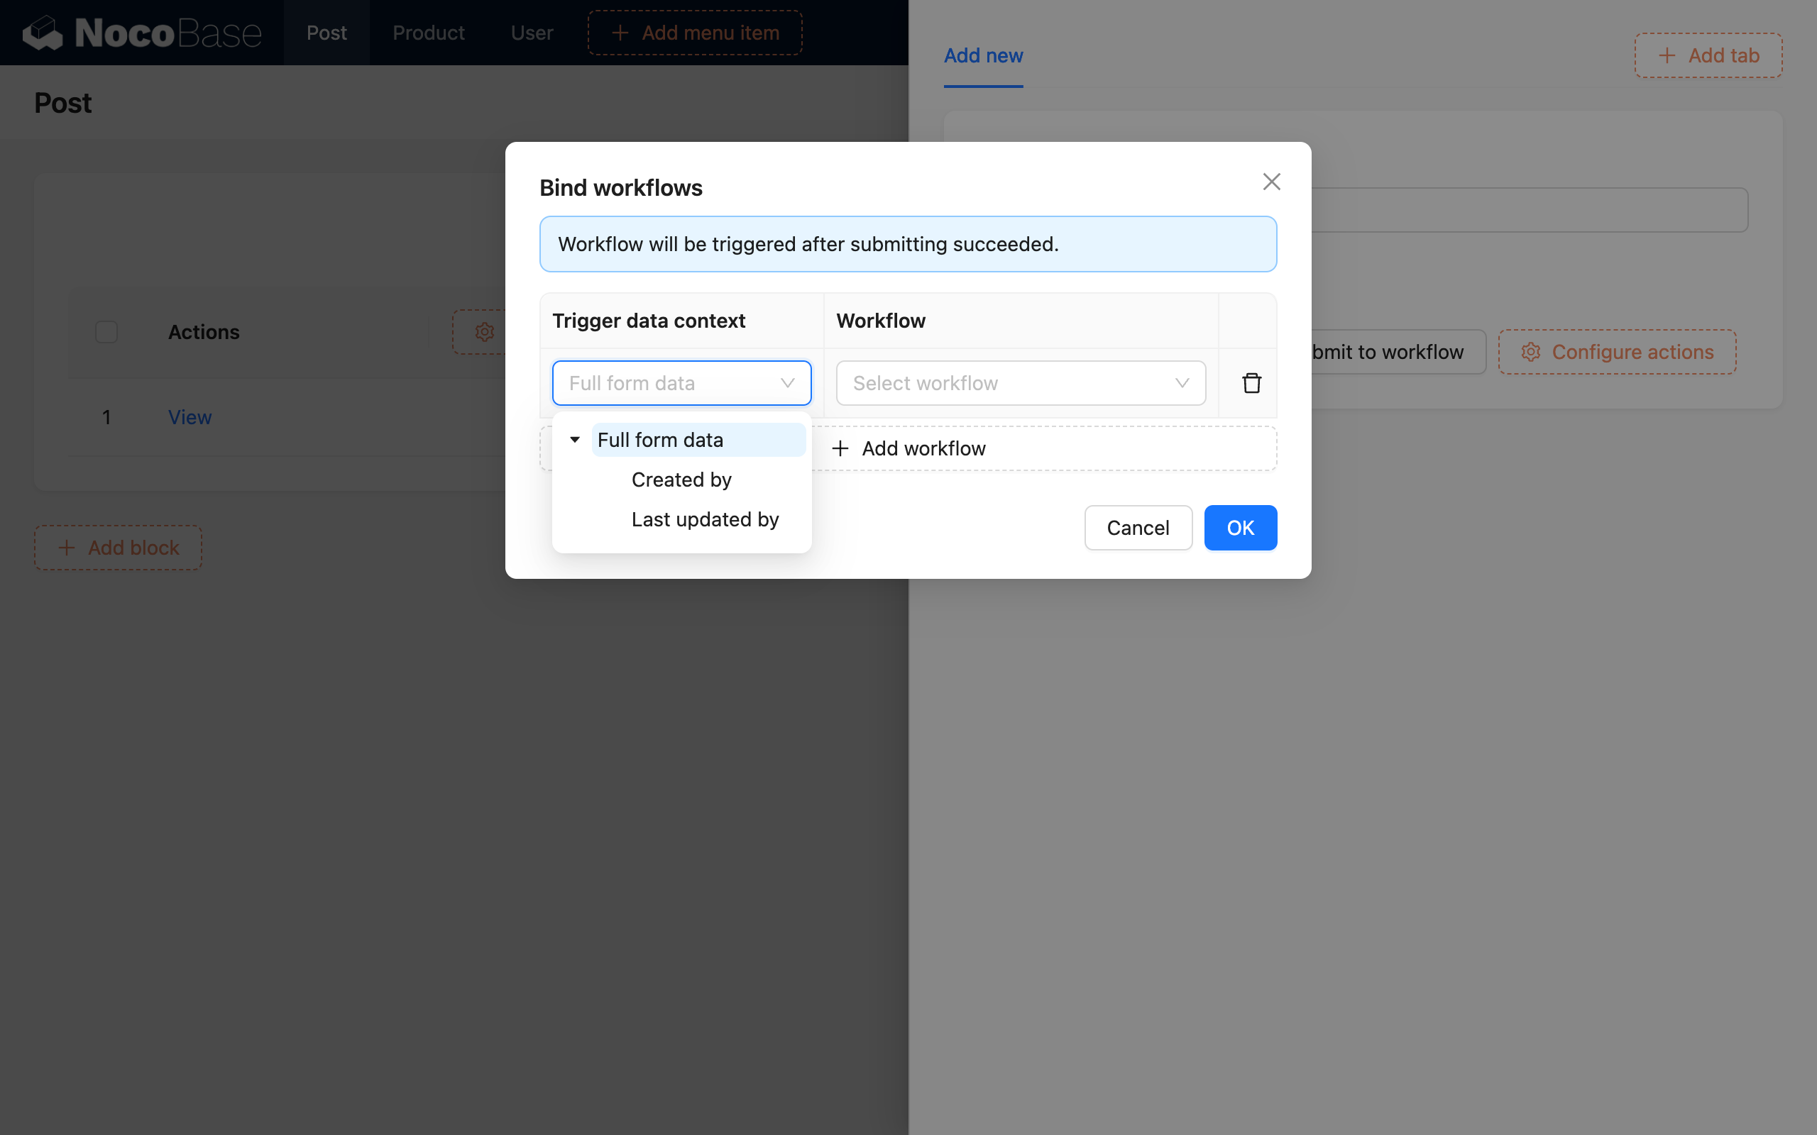The width and height of the screenshot is (1817, 1135).
Task: Toggle the select-all checkbox in the table header
Action: click(x=106, y=331)
